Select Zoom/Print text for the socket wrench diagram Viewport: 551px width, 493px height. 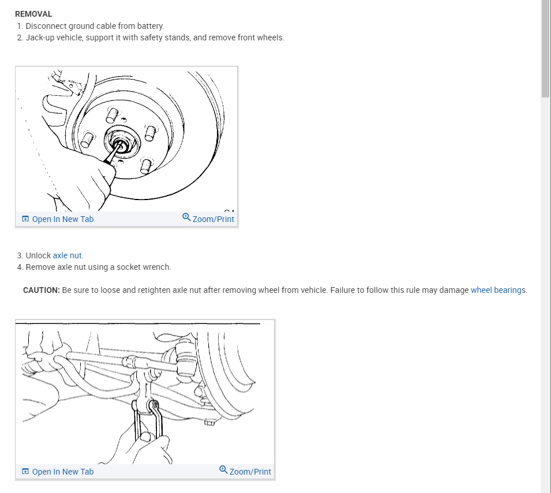250,472
